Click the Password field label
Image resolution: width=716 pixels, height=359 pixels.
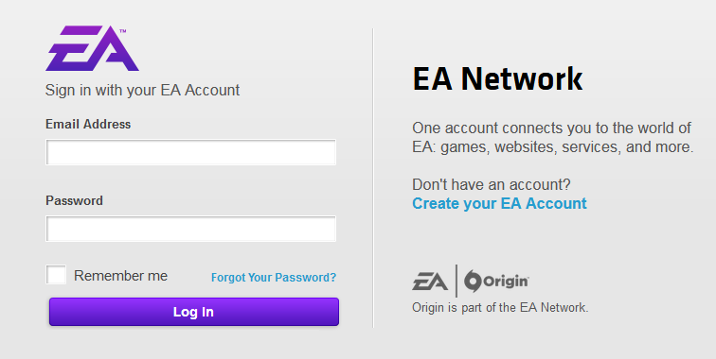coord(75,200)
